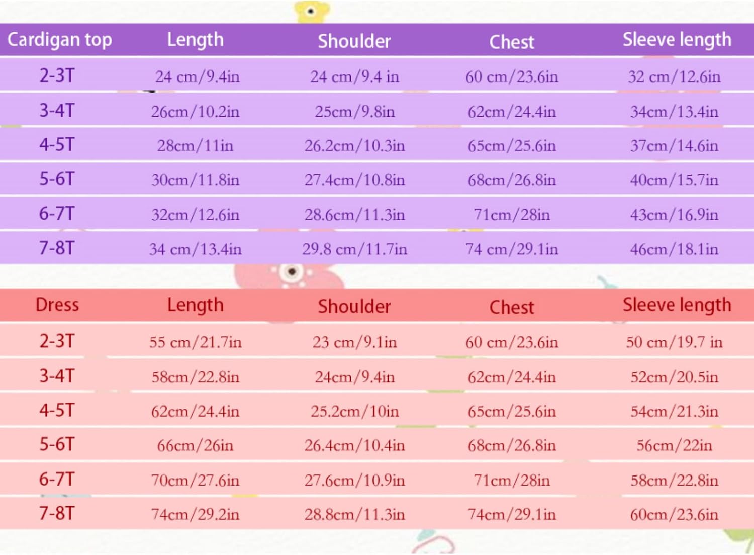The image size is (754, 555).
Task: Click the cardigan 5-6T size label
Action: [x=57, y=179]
